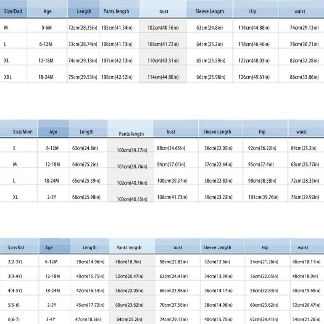Click the "34cm(13.39in)" sleeve length cell

(x=218, y=276)
